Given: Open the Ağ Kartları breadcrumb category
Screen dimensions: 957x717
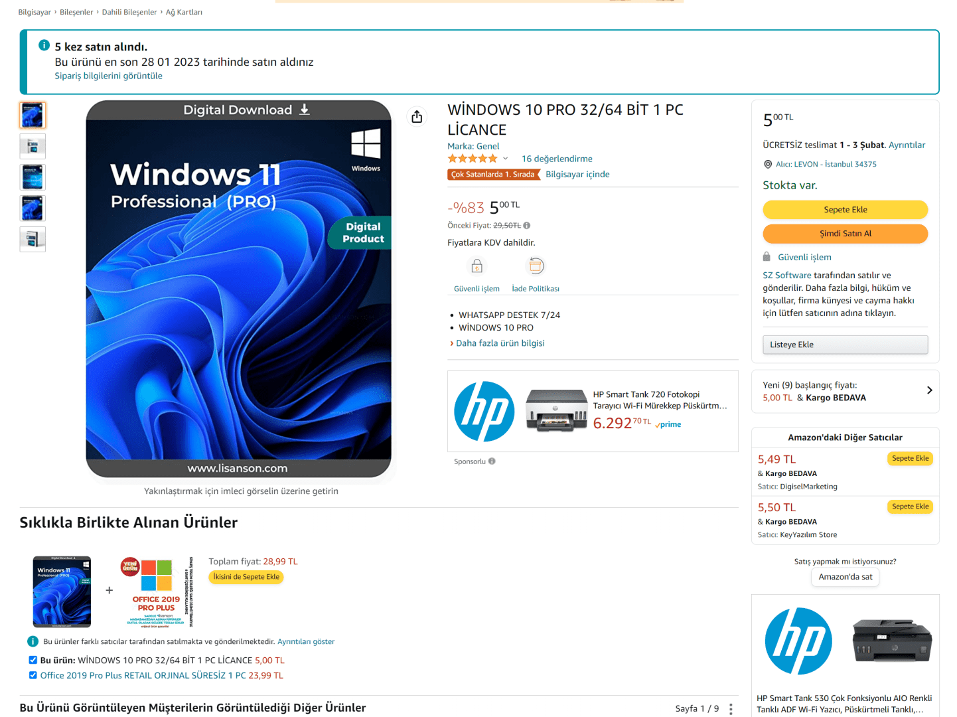Looking at the screenshot, I should pos(184,12).
